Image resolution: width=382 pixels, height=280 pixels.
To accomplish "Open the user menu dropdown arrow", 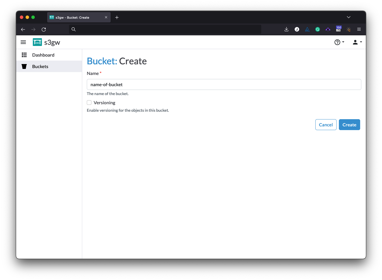I will click(x=361, y=42).
